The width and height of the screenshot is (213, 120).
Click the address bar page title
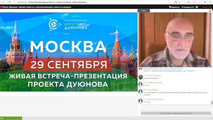pyautogui.click(x=57, y=2)
